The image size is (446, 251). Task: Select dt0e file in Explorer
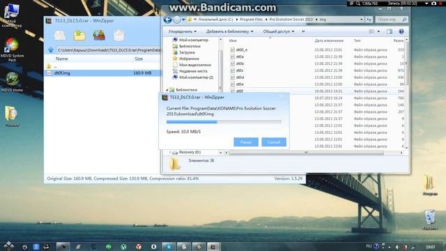coord(240,84)
